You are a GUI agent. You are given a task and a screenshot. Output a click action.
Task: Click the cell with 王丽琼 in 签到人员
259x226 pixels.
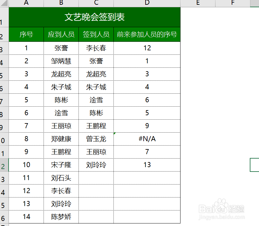(x=96, y=152)
